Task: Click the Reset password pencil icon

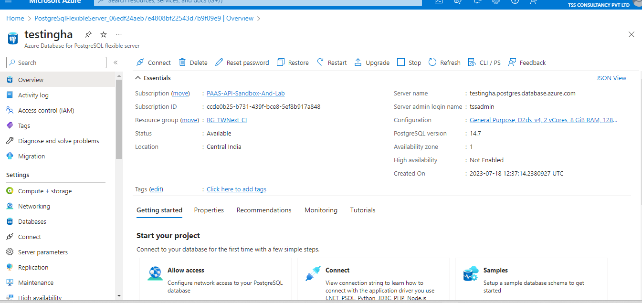Action: point(219,63)
